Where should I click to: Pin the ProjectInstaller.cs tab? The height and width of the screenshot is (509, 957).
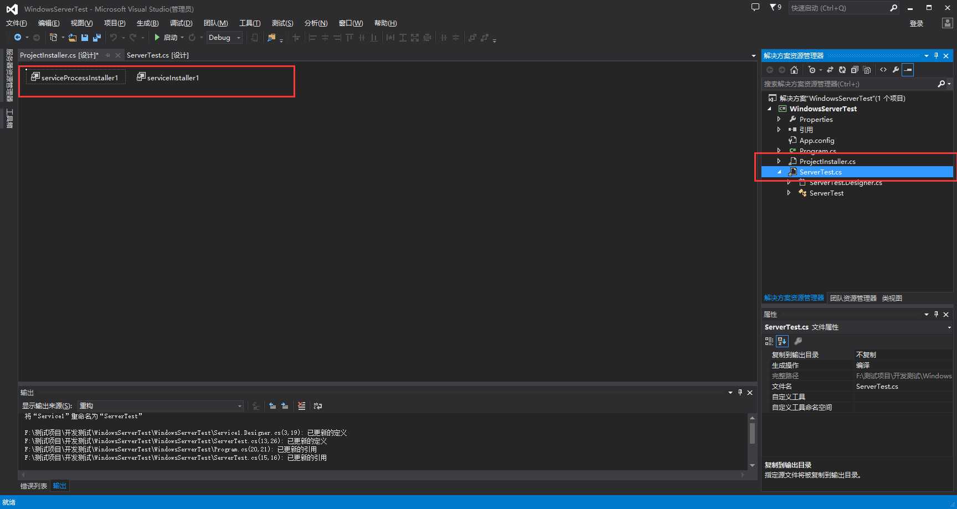pos(108,55)
